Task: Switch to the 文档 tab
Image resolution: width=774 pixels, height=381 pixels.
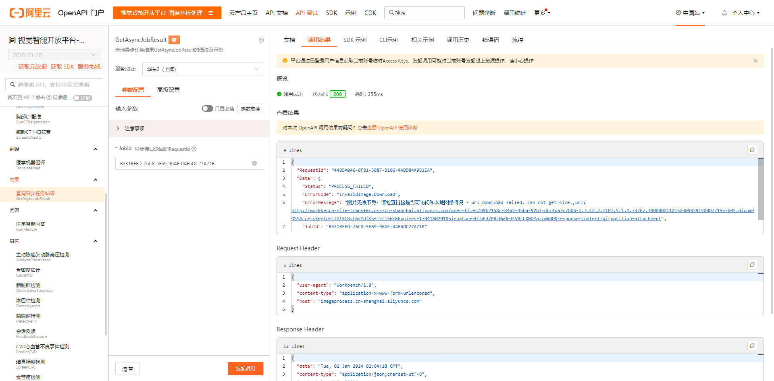Action: (x=289, y=40)
